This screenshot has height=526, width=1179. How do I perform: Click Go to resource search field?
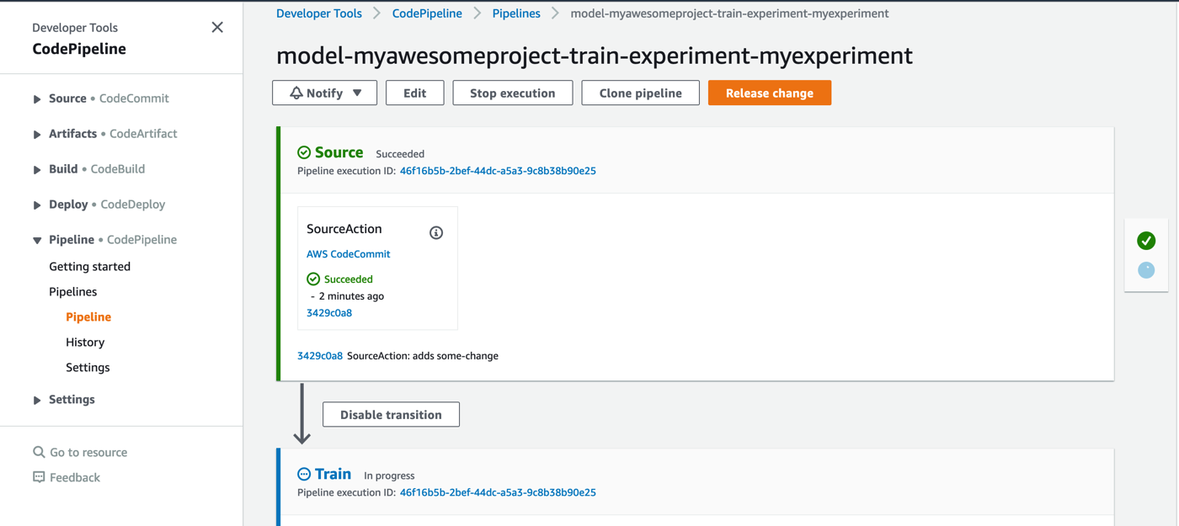coord(88,453)
